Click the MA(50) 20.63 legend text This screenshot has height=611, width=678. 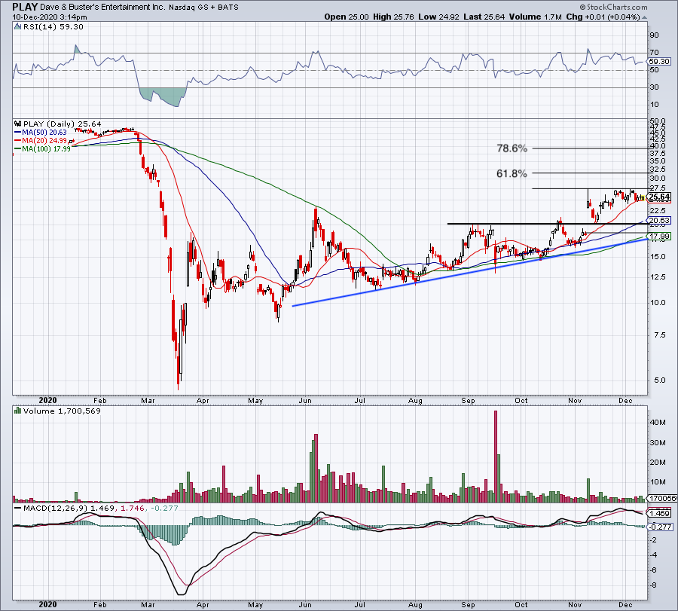coord(44,133)
